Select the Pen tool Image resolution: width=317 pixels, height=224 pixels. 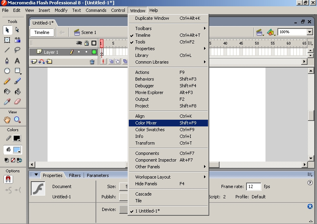click(7, 60)
